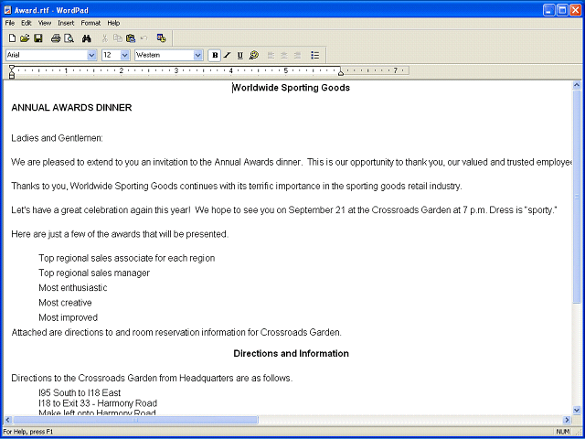Screen dimensions: 585x439
Task: Click the 'Attached are directions' sentence
Action: [x=176, y=332]
